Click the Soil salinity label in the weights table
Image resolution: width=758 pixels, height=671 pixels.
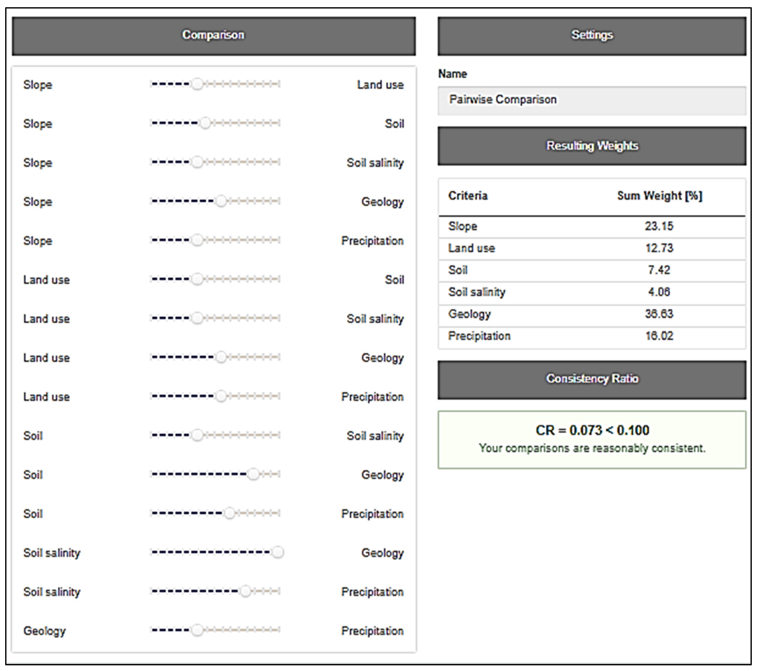pyautogui.click(x=477, y=292)
